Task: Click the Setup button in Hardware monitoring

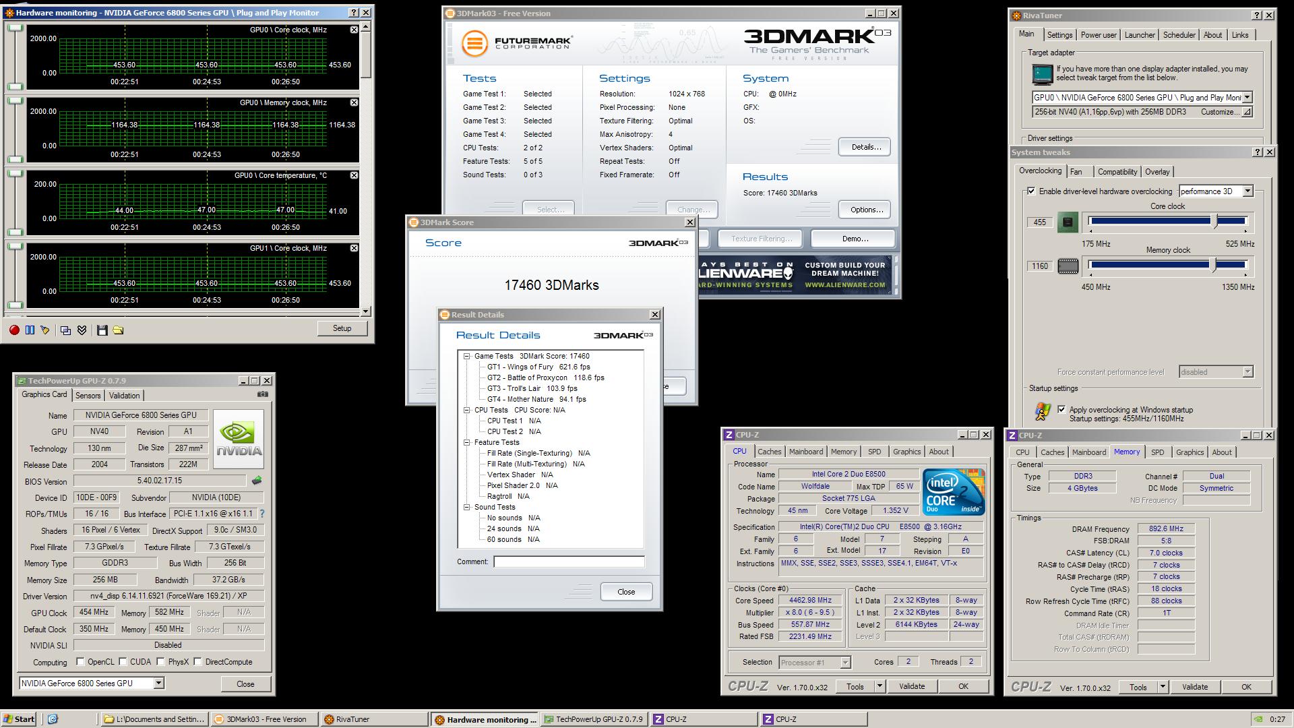Action: coord(342,328)
